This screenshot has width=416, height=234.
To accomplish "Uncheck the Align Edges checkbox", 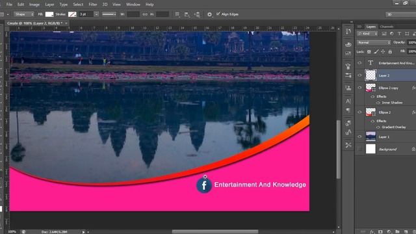I will click(x=218, y=14).
